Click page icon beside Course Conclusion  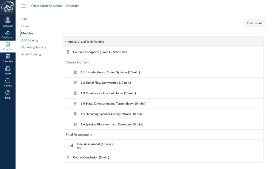[x=68, y=157]
